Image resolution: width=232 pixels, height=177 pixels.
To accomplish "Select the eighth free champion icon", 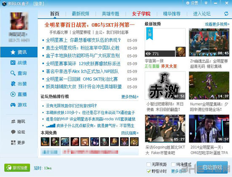I will coord(114,142).
